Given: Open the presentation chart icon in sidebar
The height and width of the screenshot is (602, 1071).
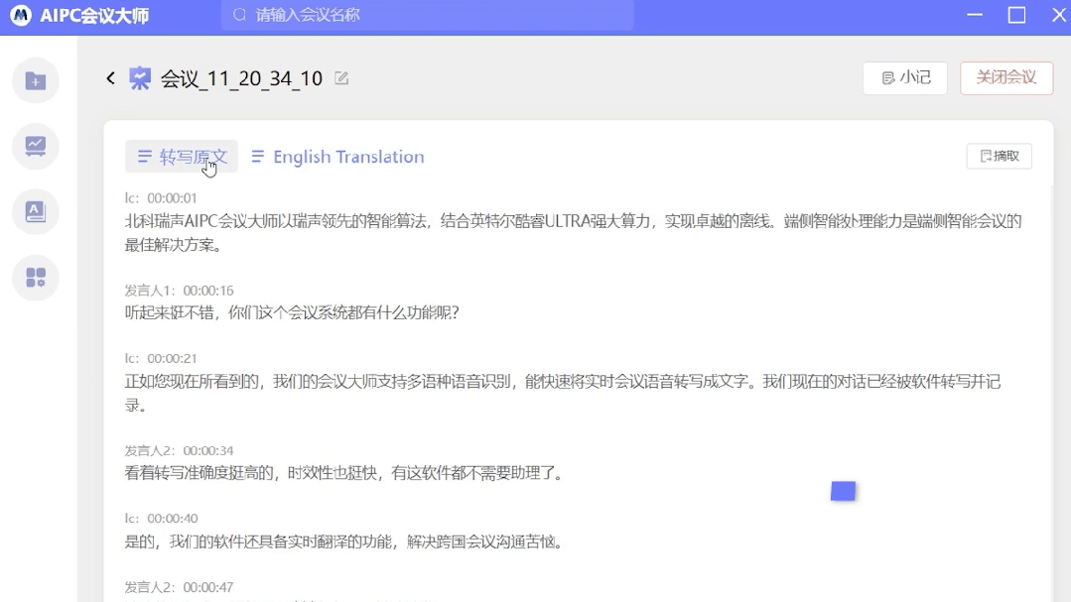Looking at the screenshot, I should pos(36,146).
